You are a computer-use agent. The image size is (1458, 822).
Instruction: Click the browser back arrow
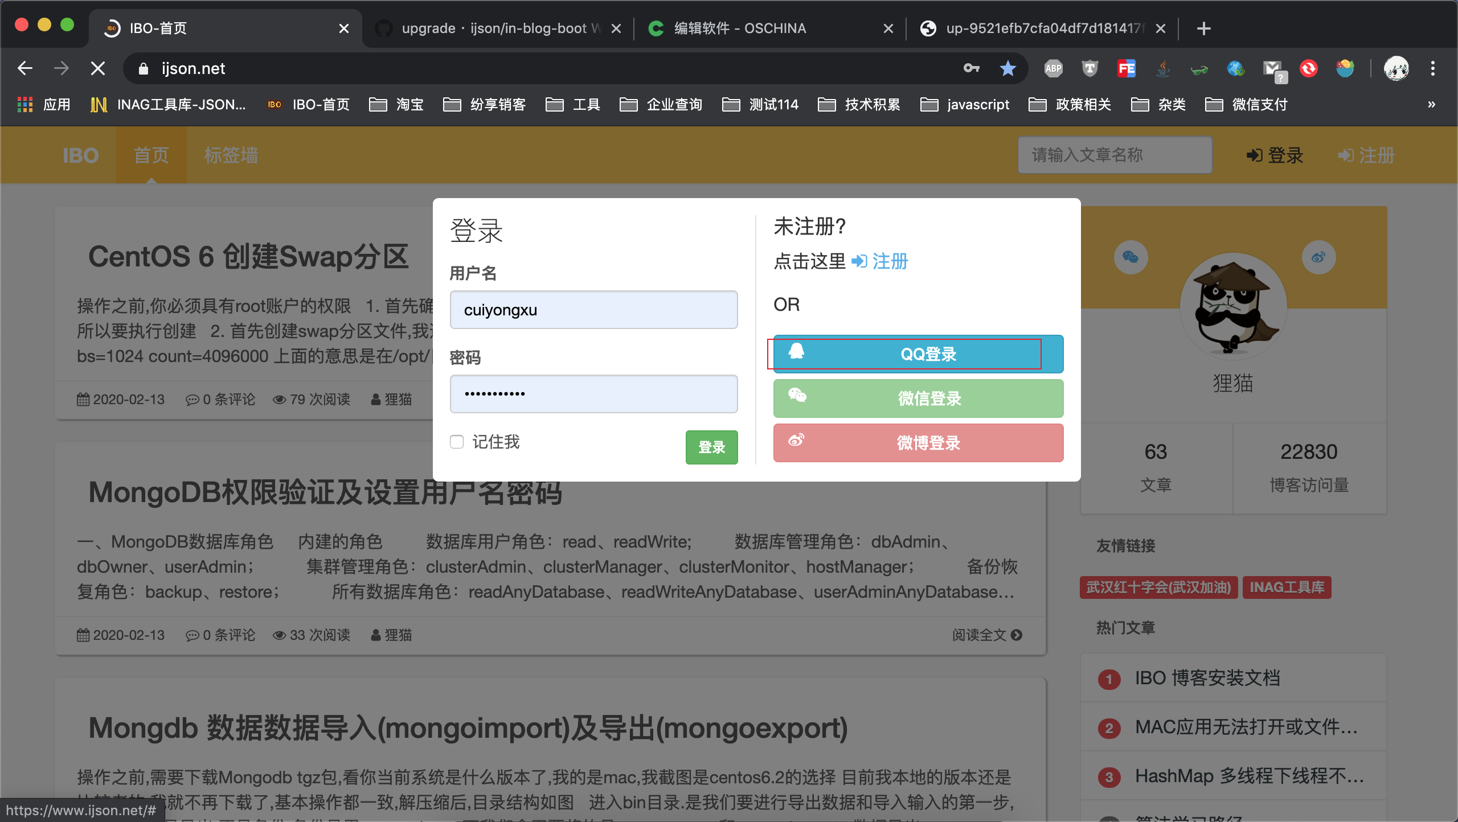(25, 68)
